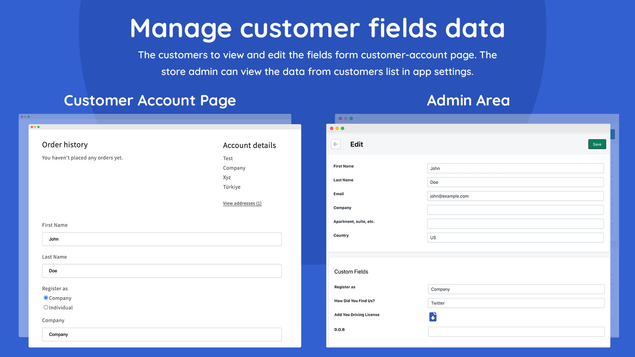Click the Add You Driving License label

coord(357,315)
